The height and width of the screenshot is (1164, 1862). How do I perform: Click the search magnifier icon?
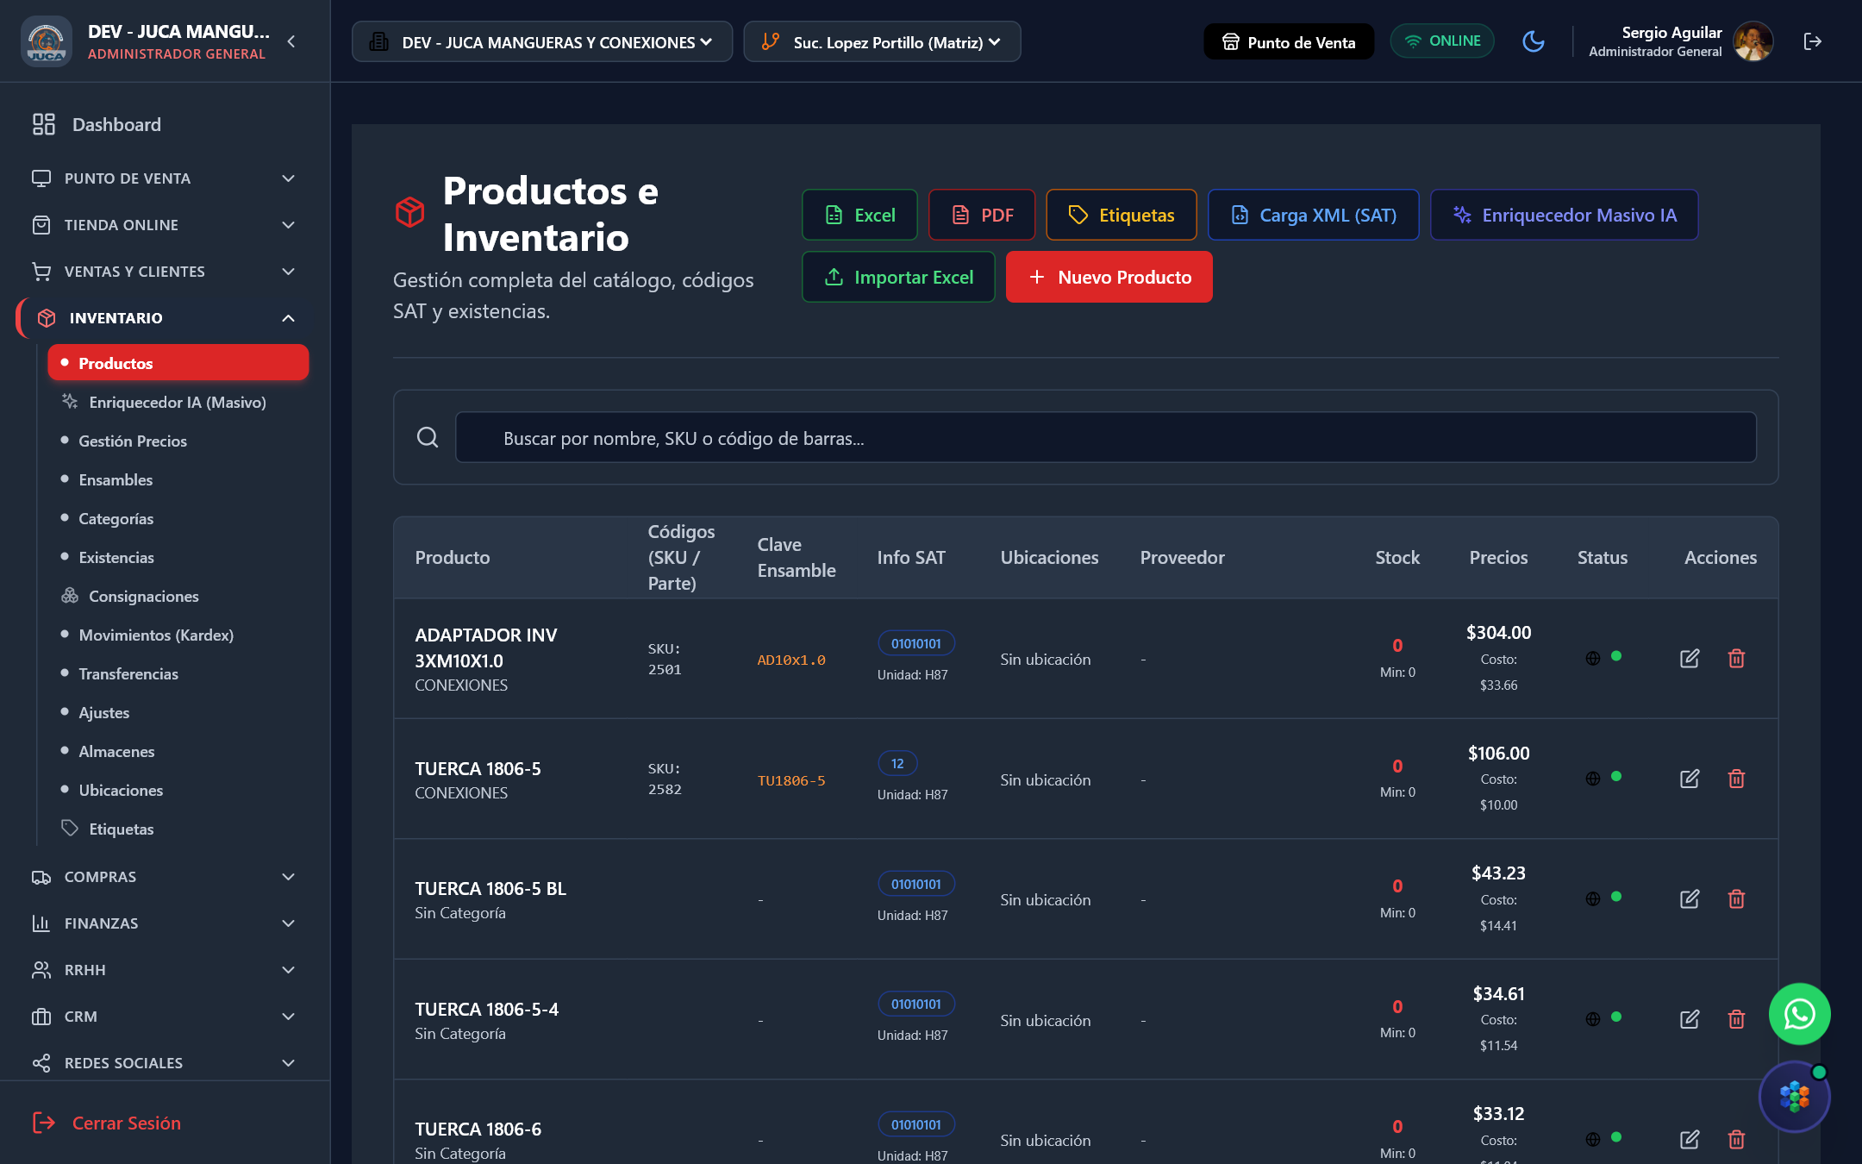(x=428, y=437)
